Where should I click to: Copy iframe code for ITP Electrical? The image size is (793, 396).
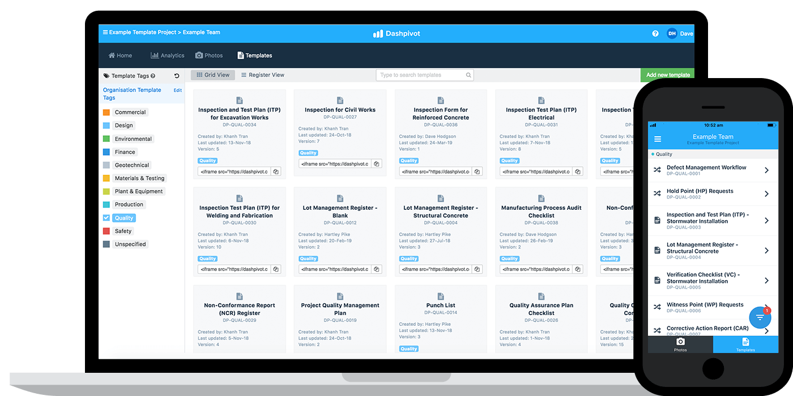[578, 171]
